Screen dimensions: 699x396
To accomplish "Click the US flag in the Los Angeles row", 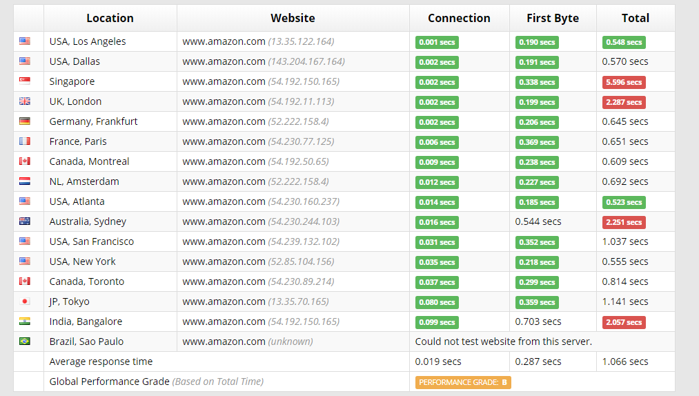I will [x=25, y=41].
